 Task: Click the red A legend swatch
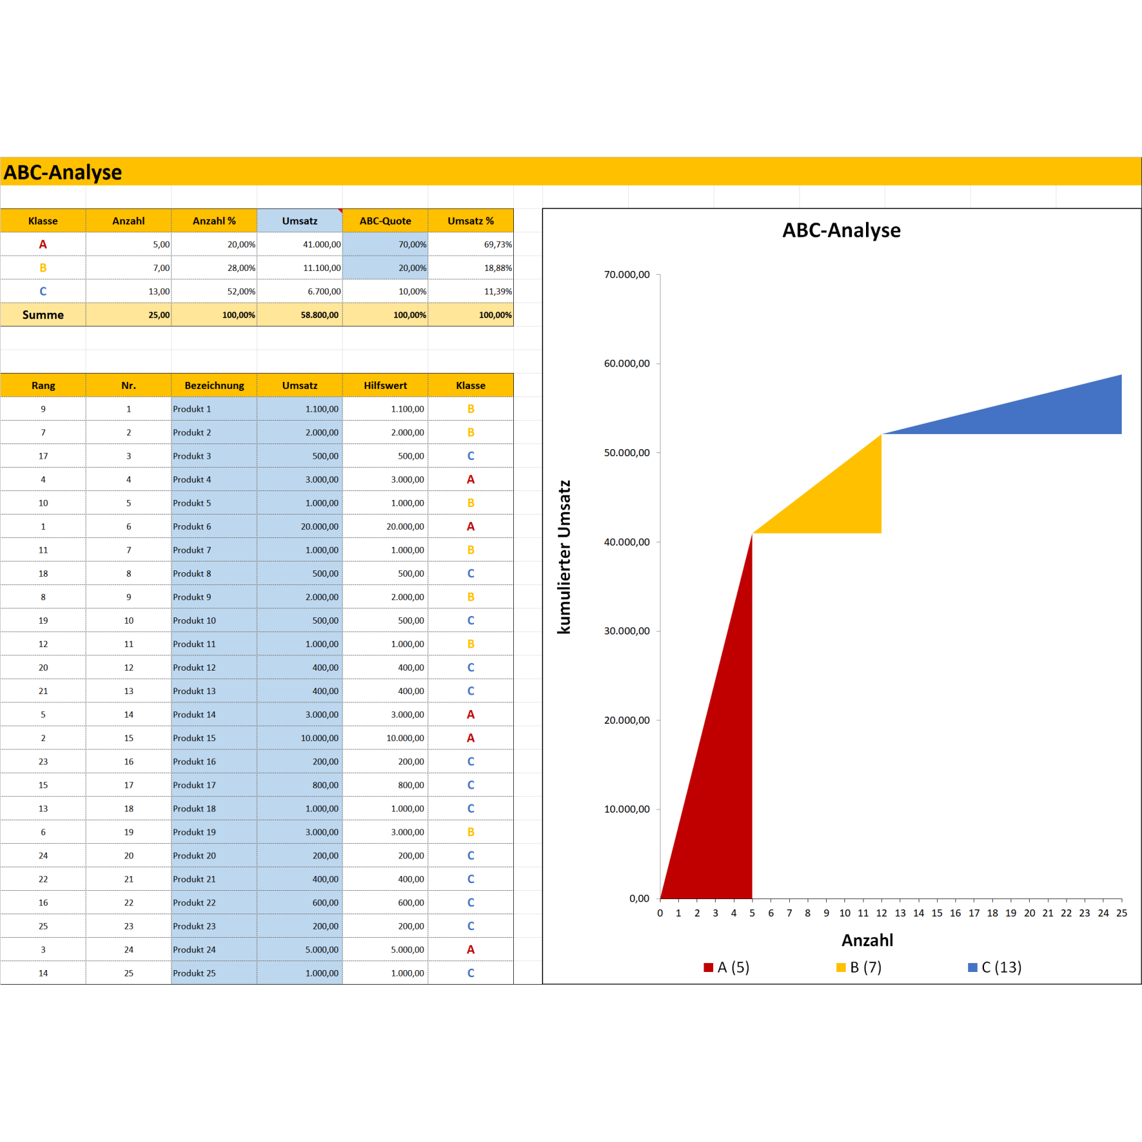708,968
